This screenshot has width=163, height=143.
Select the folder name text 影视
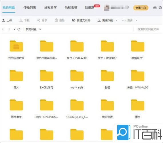[x=107, y=88]
